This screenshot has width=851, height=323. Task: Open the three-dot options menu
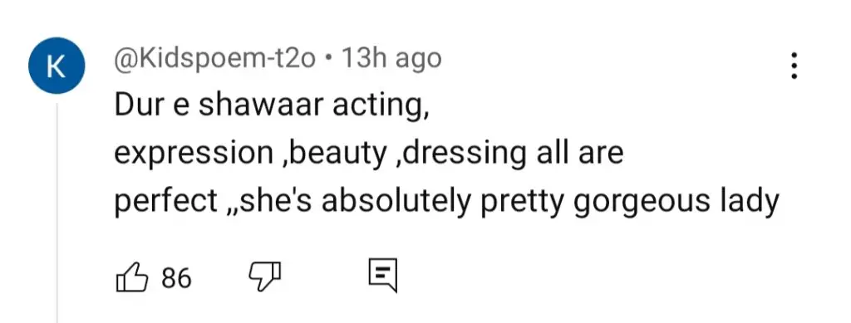(x=794, y=66)
